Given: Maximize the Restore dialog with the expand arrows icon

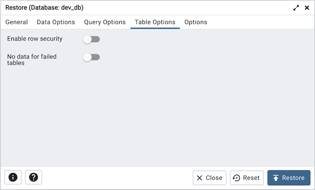Looking at the screenshot, I should tap(296, 8).
